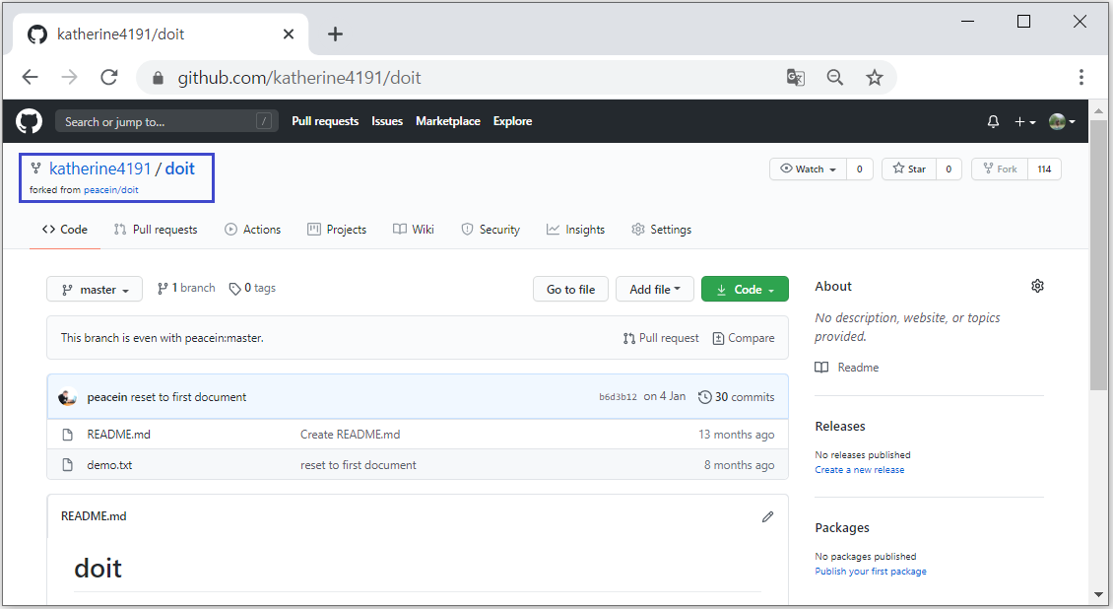This screenshot has width=1113, height=609.
Task: View the site lock information
Action: click(x=159, y=78)
